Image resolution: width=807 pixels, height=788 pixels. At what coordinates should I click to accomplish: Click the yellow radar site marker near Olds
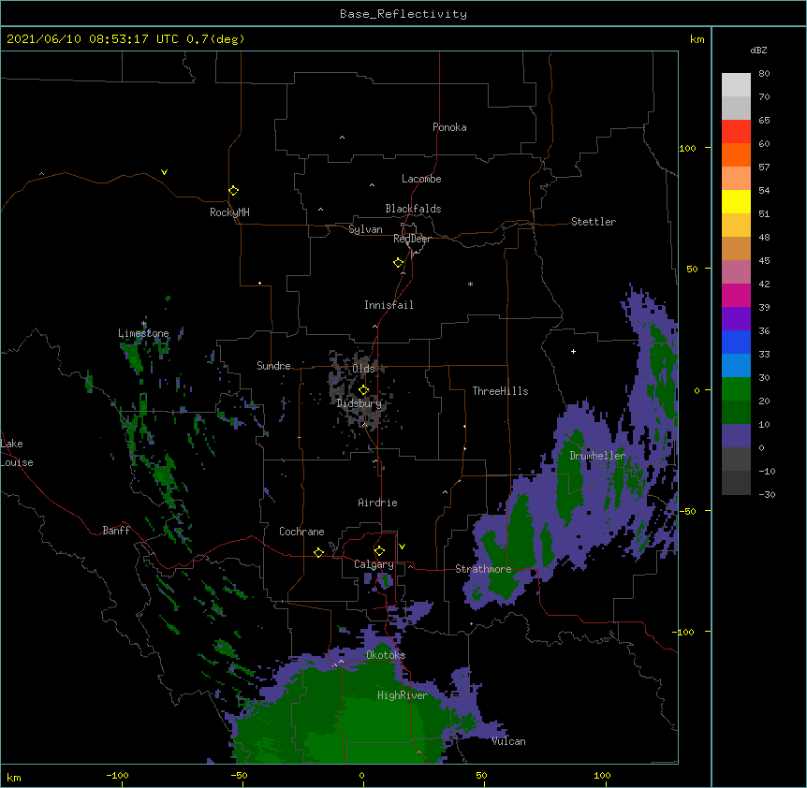tap(364, 390)
